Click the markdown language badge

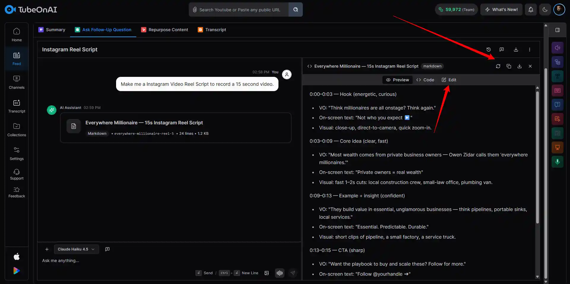click(x=432, y=66)
